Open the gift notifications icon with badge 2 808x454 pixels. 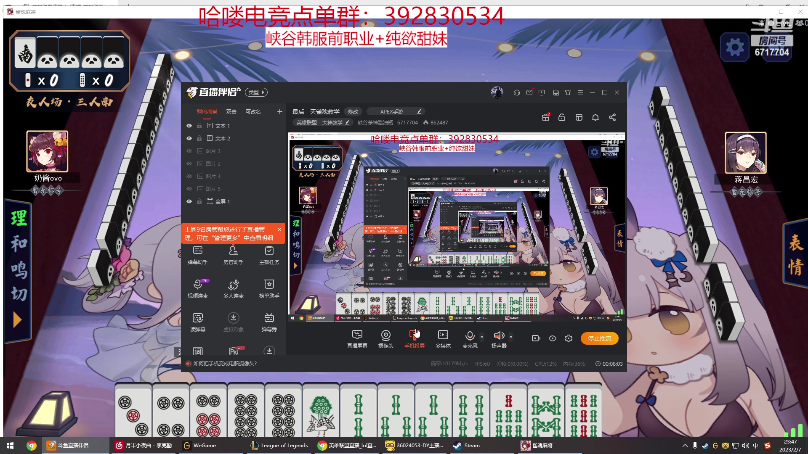point(545,118)
